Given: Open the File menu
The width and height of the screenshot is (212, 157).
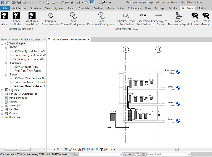Looking at the screenshot, I should (5, 8).
